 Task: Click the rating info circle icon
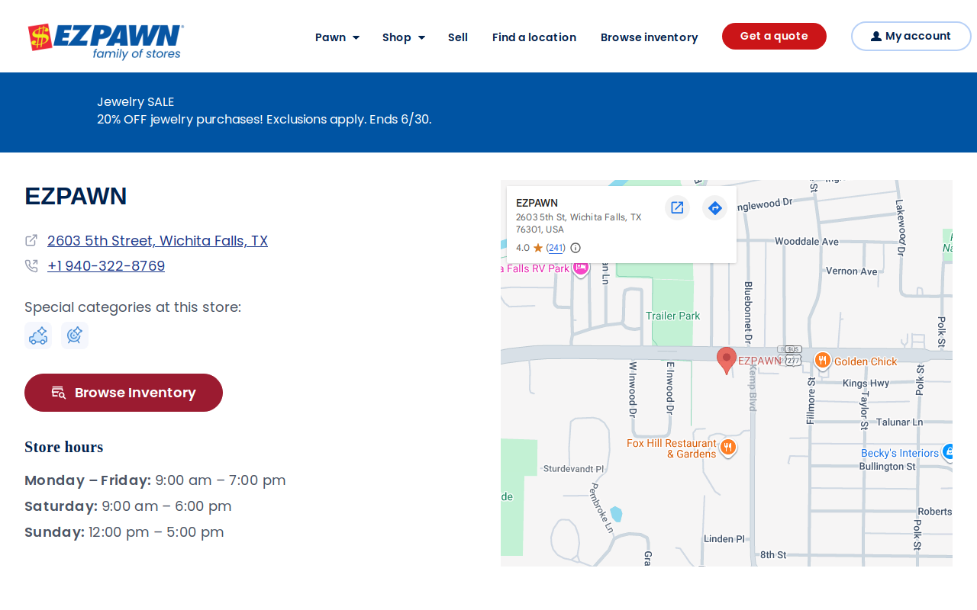[x=576, y=248]
